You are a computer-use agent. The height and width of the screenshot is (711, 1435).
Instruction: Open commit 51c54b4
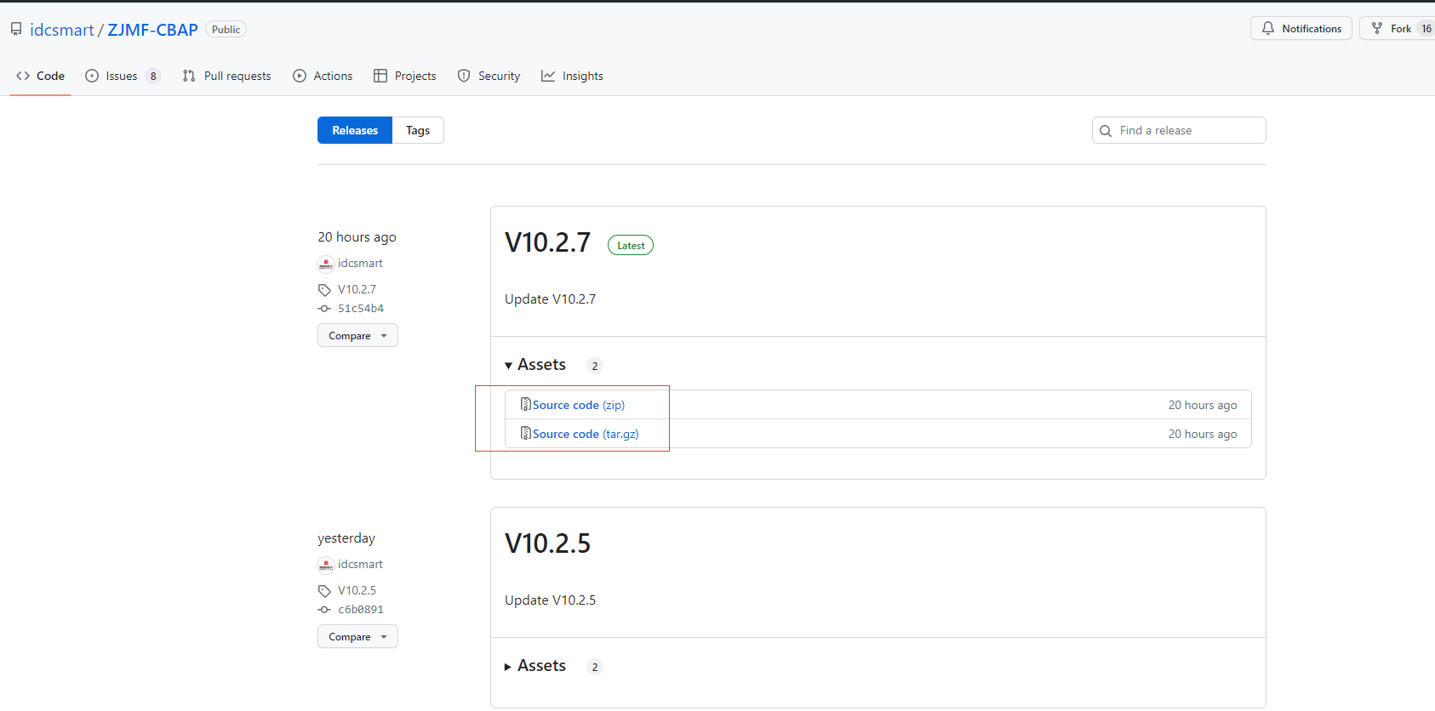[x=361, y=308]
